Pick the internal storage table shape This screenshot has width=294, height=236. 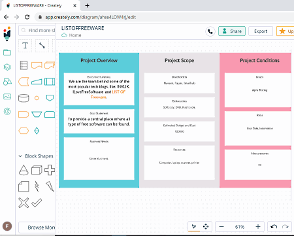pos(24,65)
